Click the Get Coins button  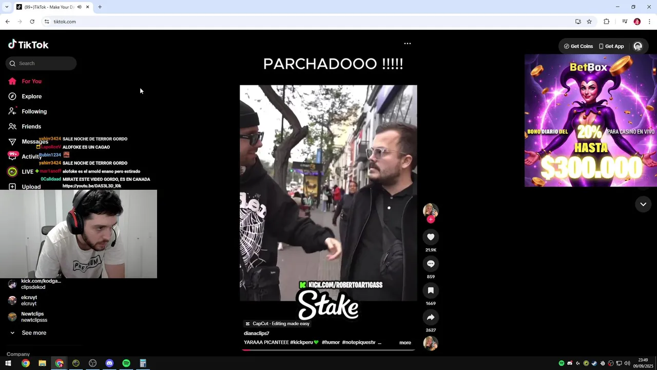coord(578,46)
